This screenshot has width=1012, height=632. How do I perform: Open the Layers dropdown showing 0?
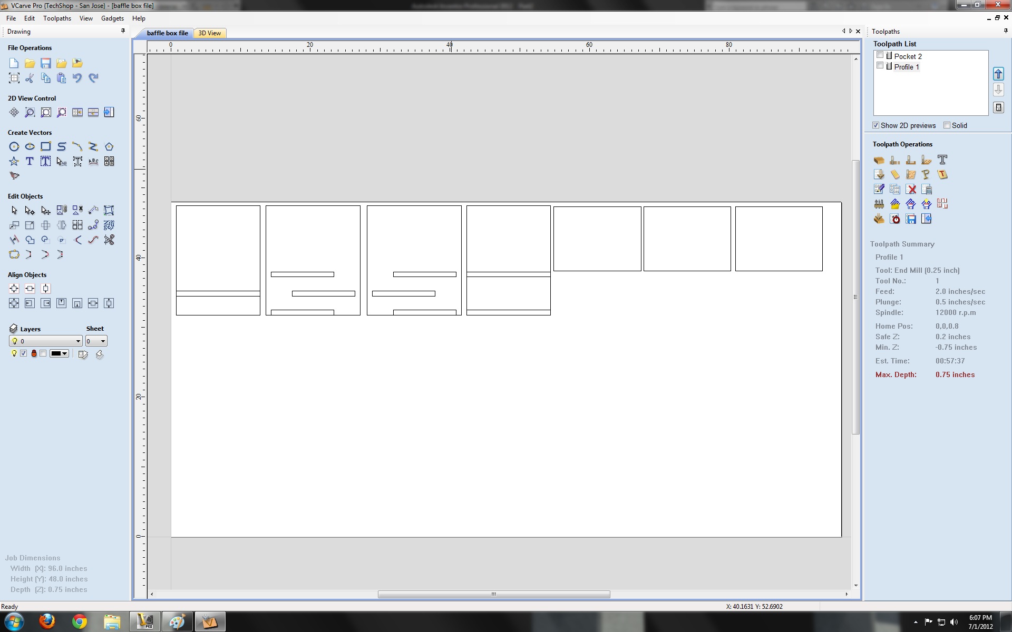click(x=46, y=341)
